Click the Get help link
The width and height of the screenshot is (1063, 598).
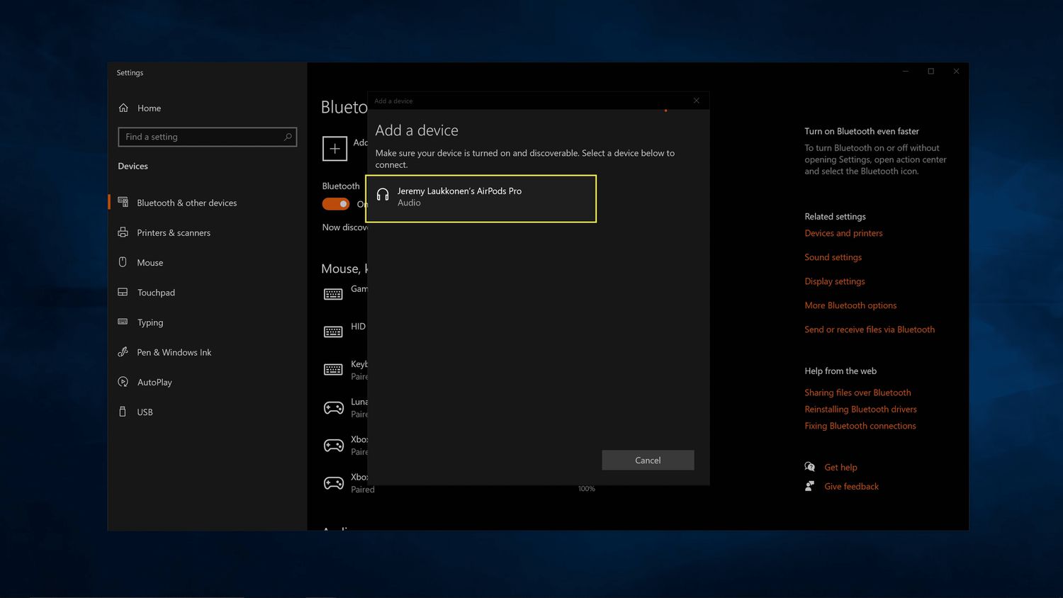click(x=840, y=468)
